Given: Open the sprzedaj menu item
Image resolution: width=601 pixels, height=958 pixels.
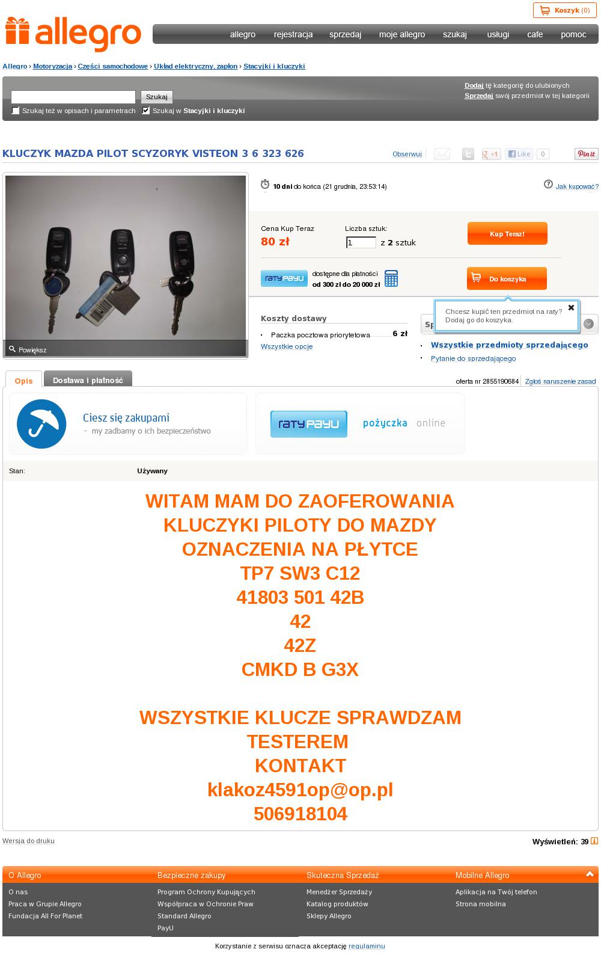Looking at the screenshot, I should pyautogui.click(x=345, y=34).
